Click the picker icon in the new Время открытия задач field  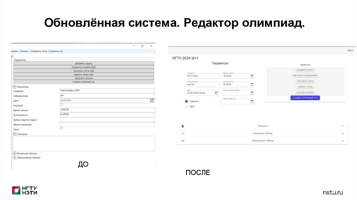pyautogui.click(x=252, y=93)
